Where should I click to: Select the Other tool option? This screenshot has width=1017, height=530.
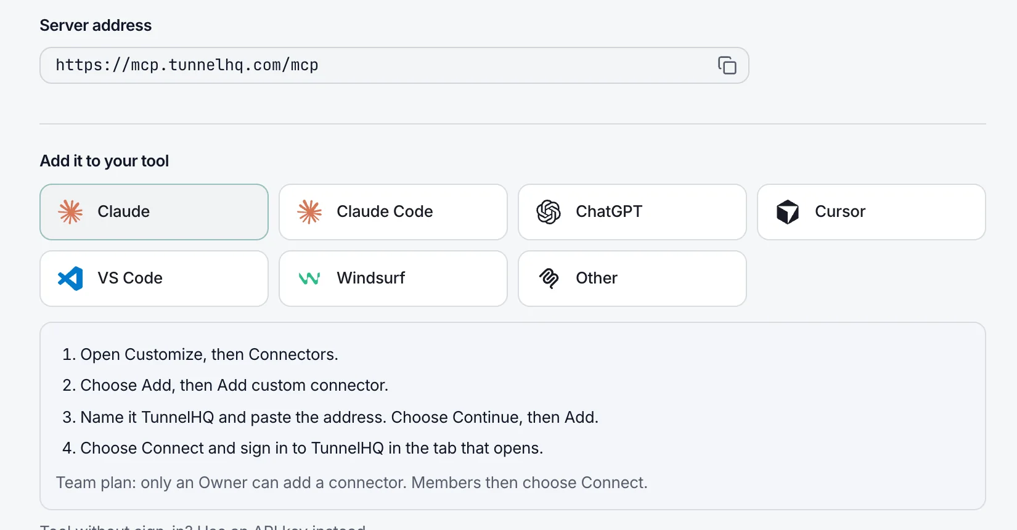pyautogui.click(x=632, y=279)
